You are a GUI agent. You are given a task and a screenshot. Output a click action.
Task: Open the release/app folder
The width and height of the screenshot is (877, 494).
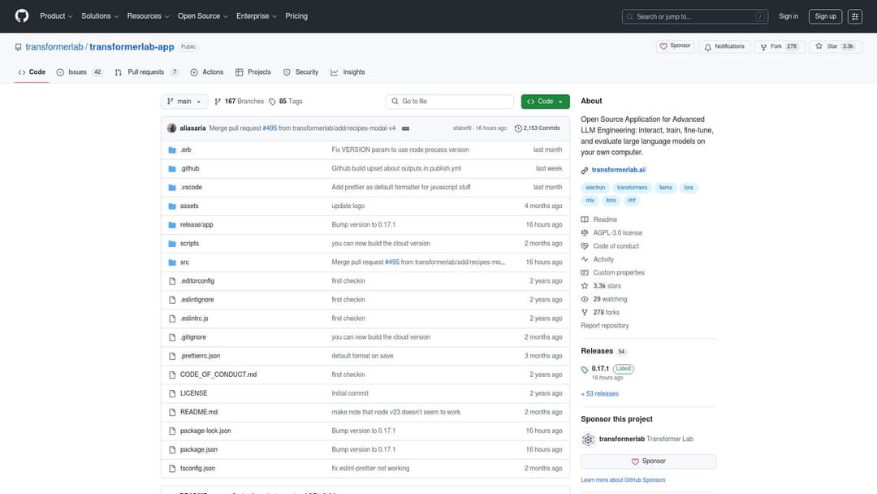[197, 225]
